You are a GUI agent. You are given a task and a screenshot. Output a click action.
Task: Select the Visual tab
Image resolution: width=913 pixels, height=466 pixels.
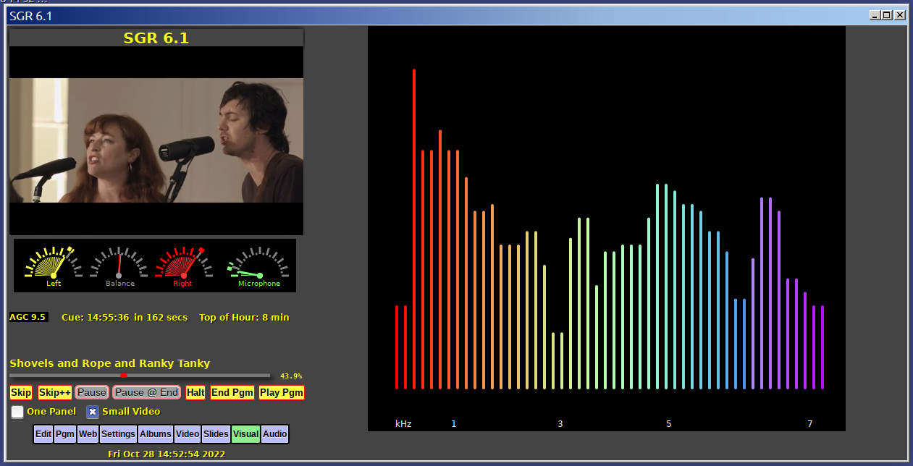point(246,434)
